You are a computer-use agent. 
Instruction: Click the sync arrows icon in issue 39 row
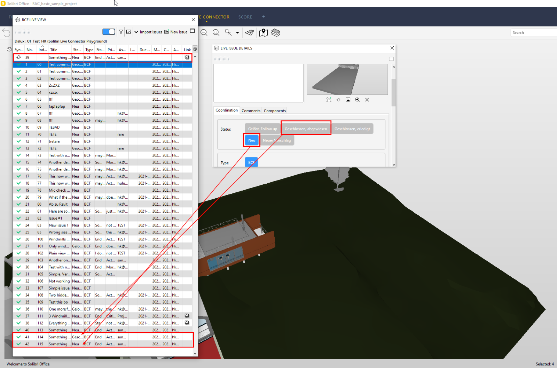tap(19, 57)
